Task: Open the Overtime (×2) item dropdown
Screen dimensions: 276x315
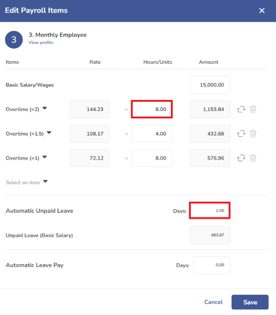Action: coord(44,108)
